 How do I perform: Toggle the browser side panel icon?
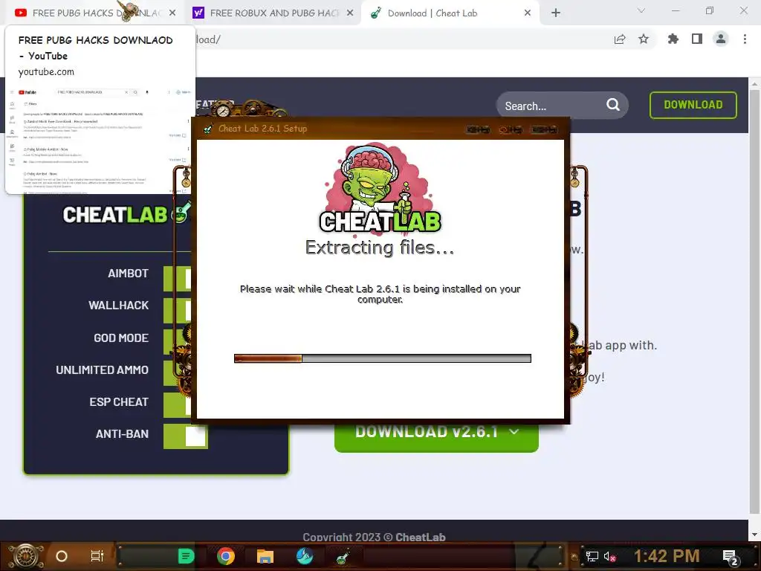coord(697,39)
